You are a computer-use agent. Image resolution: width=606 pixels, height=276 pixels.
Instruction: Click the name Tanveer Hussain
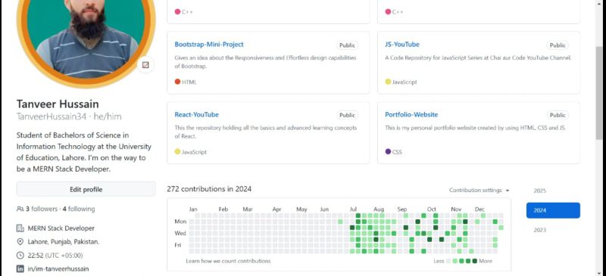point(58,104)
